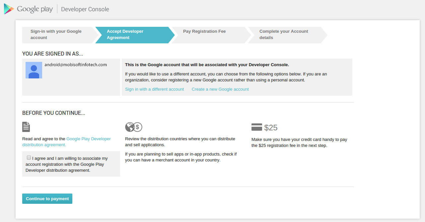Click the 'Review the distribution countries' paragraph
425x222 pixels.
pos(180,142)
